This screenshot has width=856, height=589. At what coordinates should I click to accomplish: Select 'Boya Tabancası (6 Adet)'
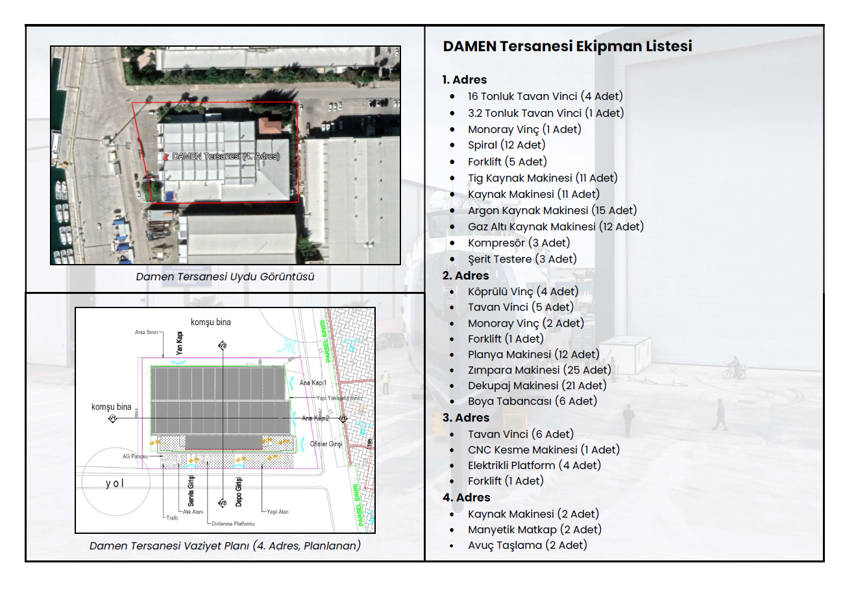pyautogui.click(x=532, y=401)
